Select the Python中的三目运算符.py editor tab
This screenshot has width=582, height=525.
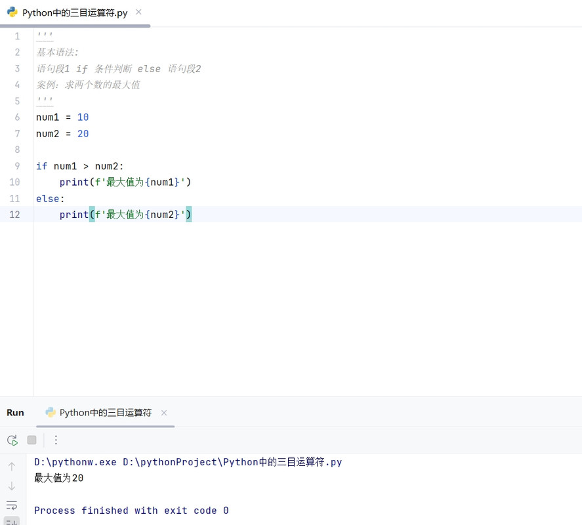click(x=75, y=12)
